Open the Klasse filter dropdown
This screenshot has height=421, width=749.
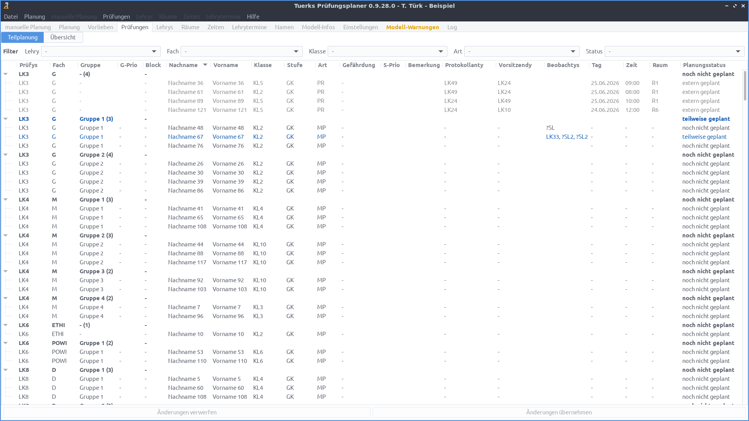pyautogui.click(x=387, y=51)
